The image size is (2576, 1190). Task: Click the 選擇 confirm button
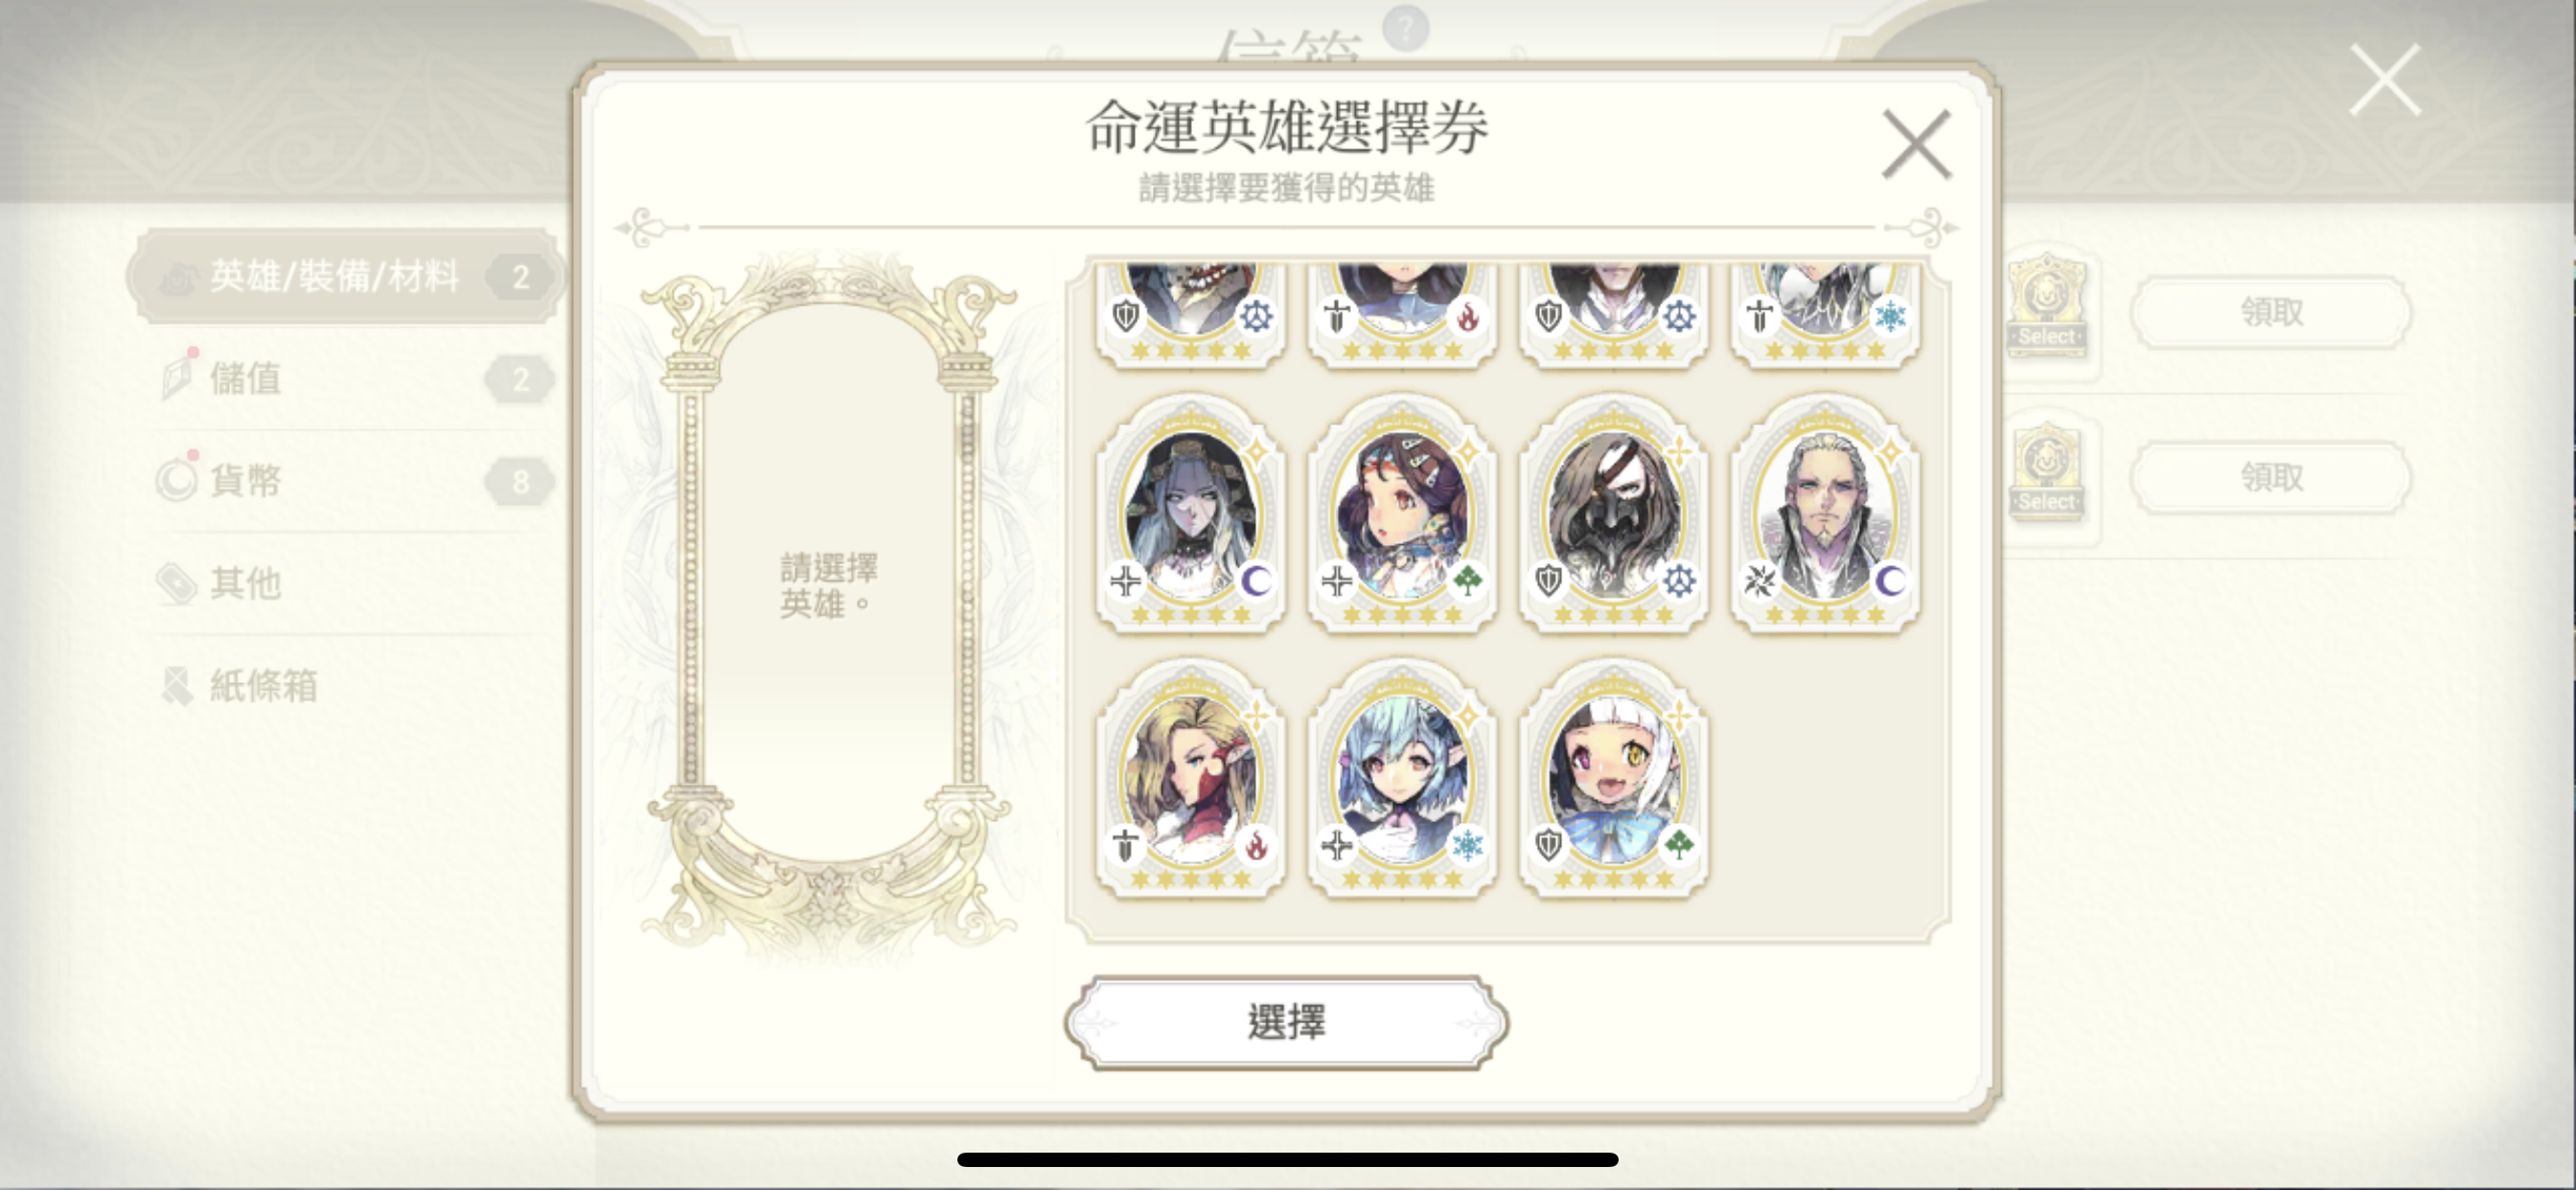point(1286,1022)
